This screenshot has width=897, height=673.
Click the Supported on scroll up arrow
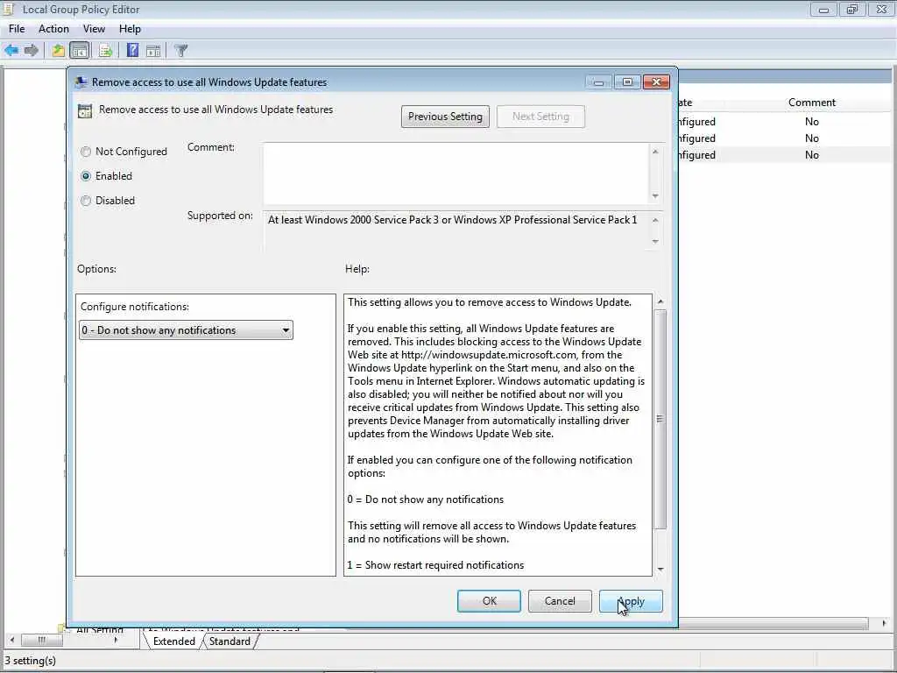(x=655, y=220)
